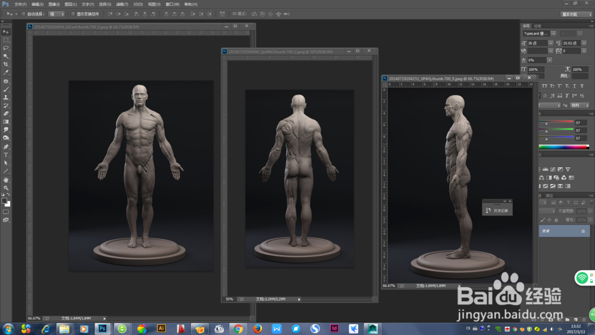Open the 窗口(W) menu
This screenshot has height=335, width=595.
pyautogui.click(x=173, y=4)
